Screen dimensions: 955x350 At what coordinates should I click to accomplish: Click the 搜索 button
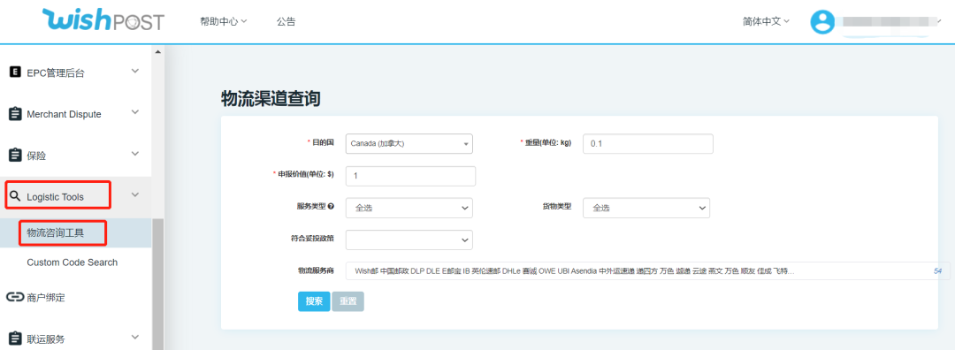point(314,301)
